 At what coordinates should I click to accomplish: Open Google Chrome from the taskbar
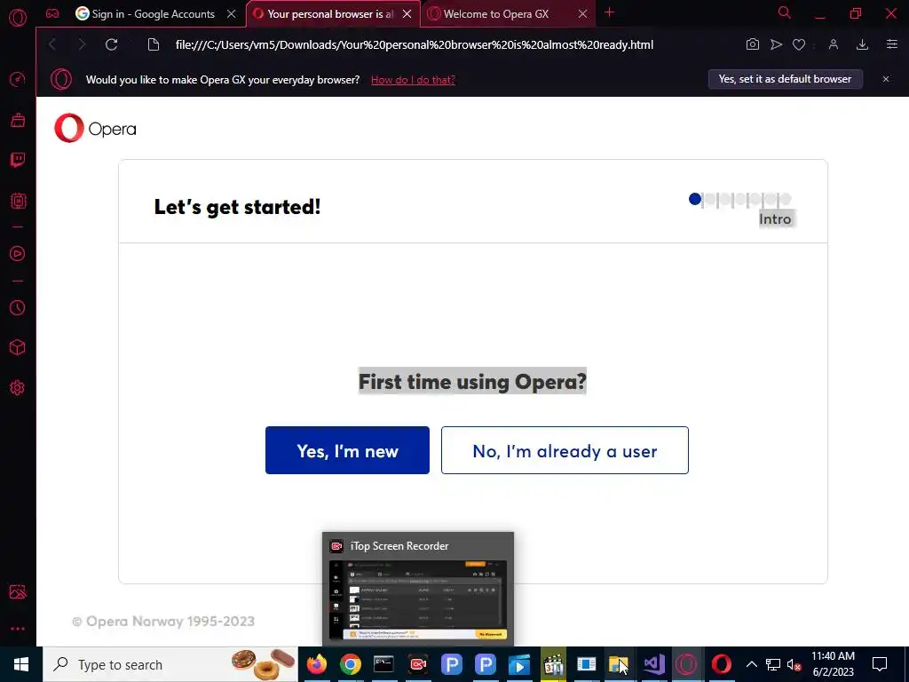pyautogui.click(x=350, y=664)
